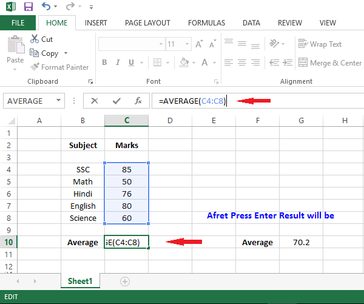
Task: Switch to the REVIEW tab
Action: 290,23
